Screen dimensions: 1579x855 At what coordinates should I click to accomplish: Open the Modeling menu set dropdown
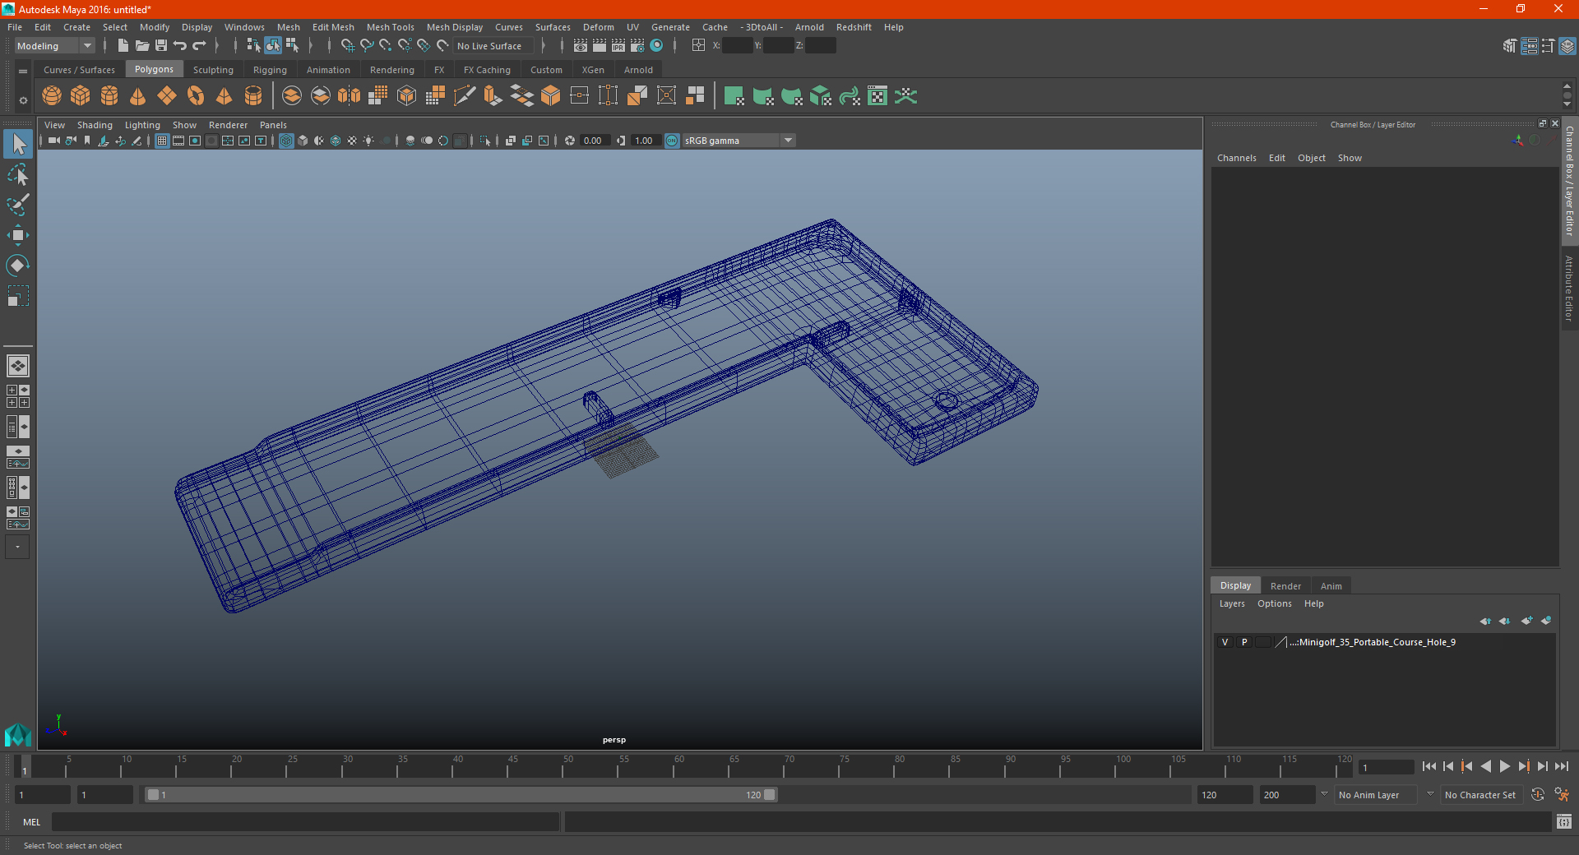coord(55,46)
